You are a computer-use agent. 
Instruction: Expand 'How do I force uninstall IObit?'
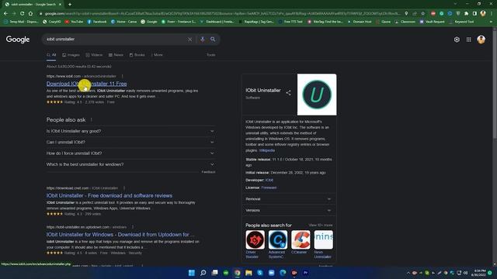[x=130, y=153]
